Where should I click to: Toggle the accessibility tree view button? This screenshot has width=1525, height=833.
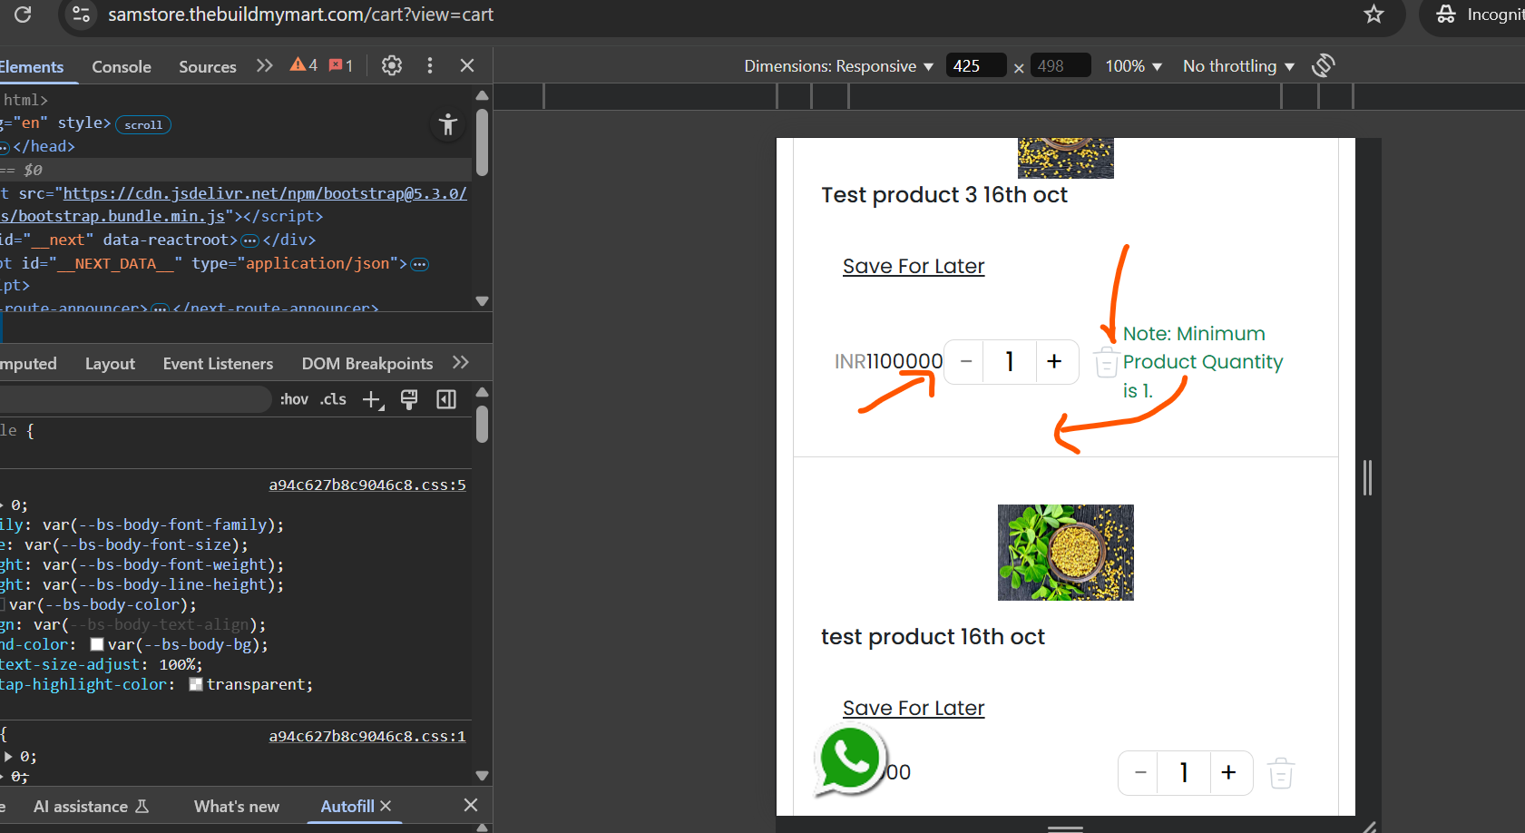click(x=448, y=124)
